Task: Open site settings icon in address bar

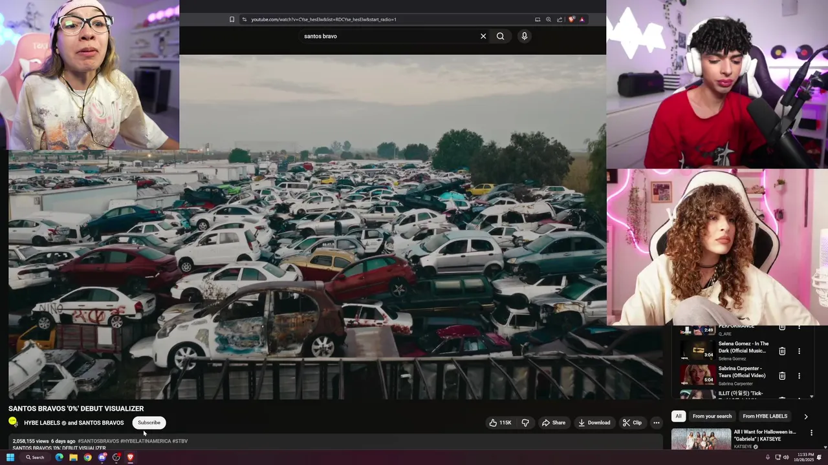Action: point(244,19)
